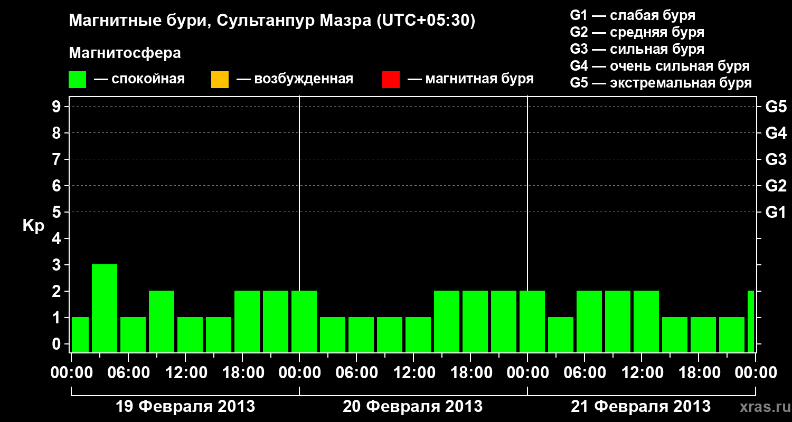Click the 'G5 — экстремальная буря' legend line

661,83
